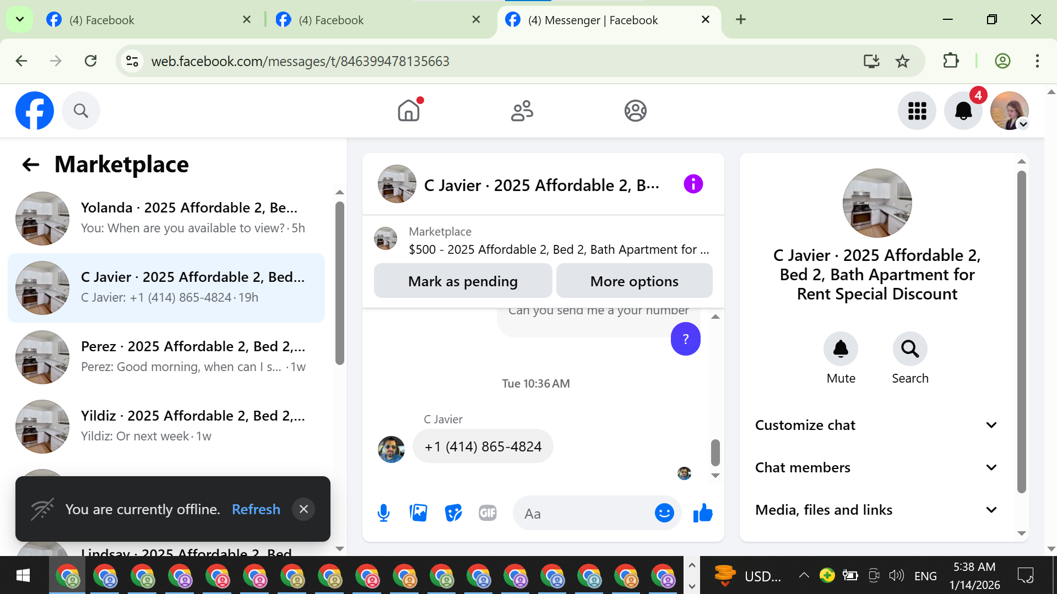
Task: Mute this conversation with the bell icon
Action: [841, 348]
